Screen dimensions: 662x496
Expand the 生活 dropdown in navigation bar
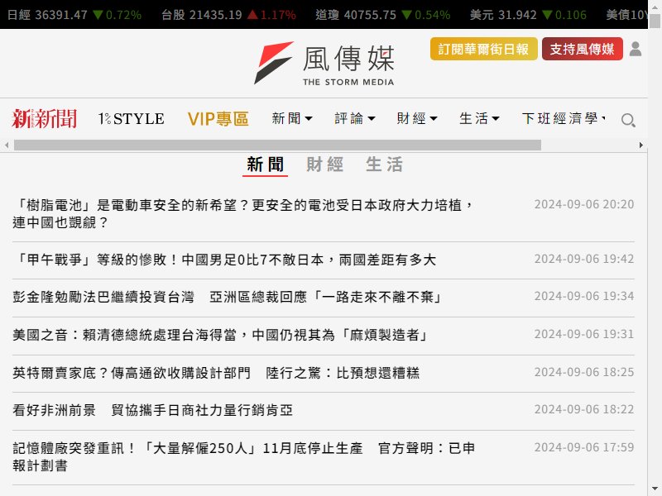(x=479, y=118)
